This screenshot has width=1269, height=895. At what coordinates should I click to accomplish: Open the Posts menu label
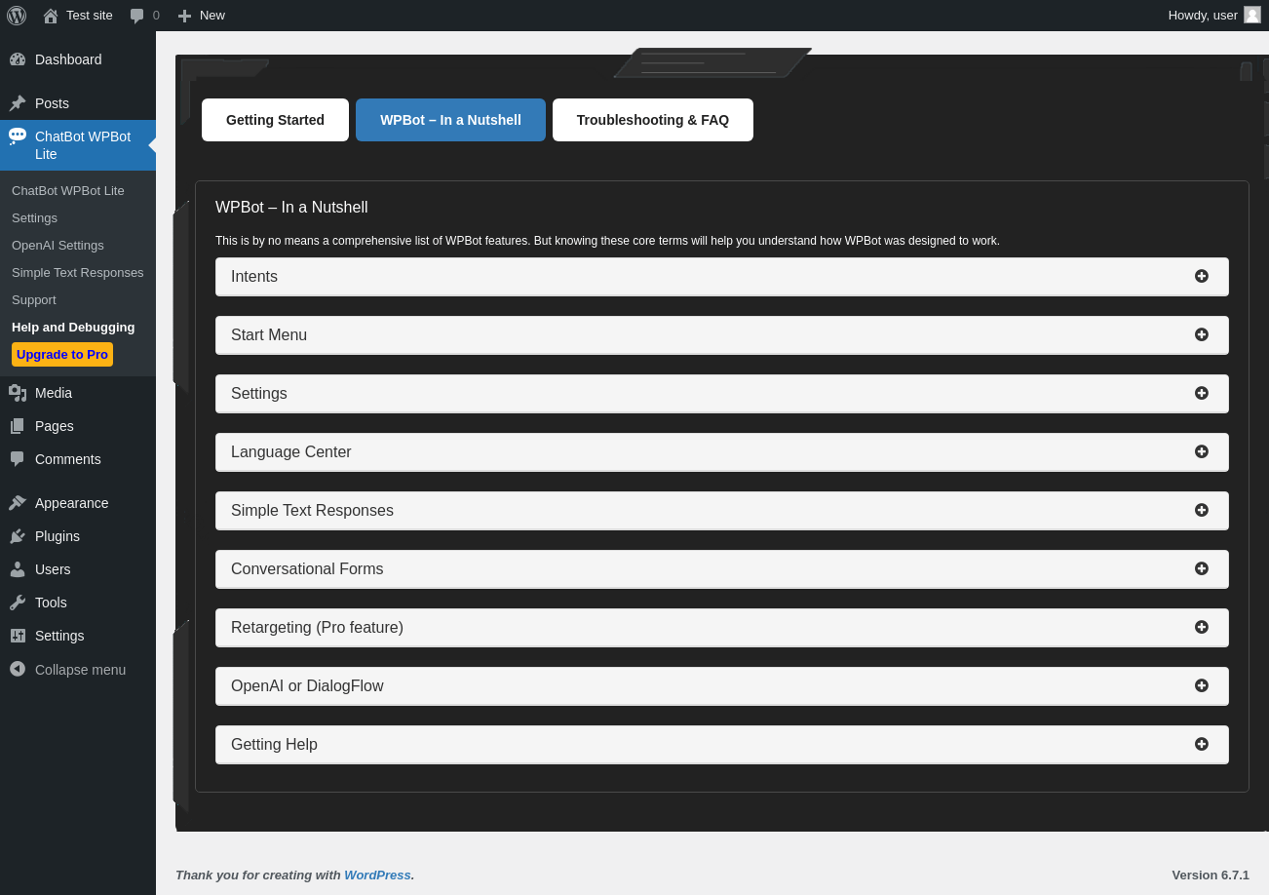[52, 103]
